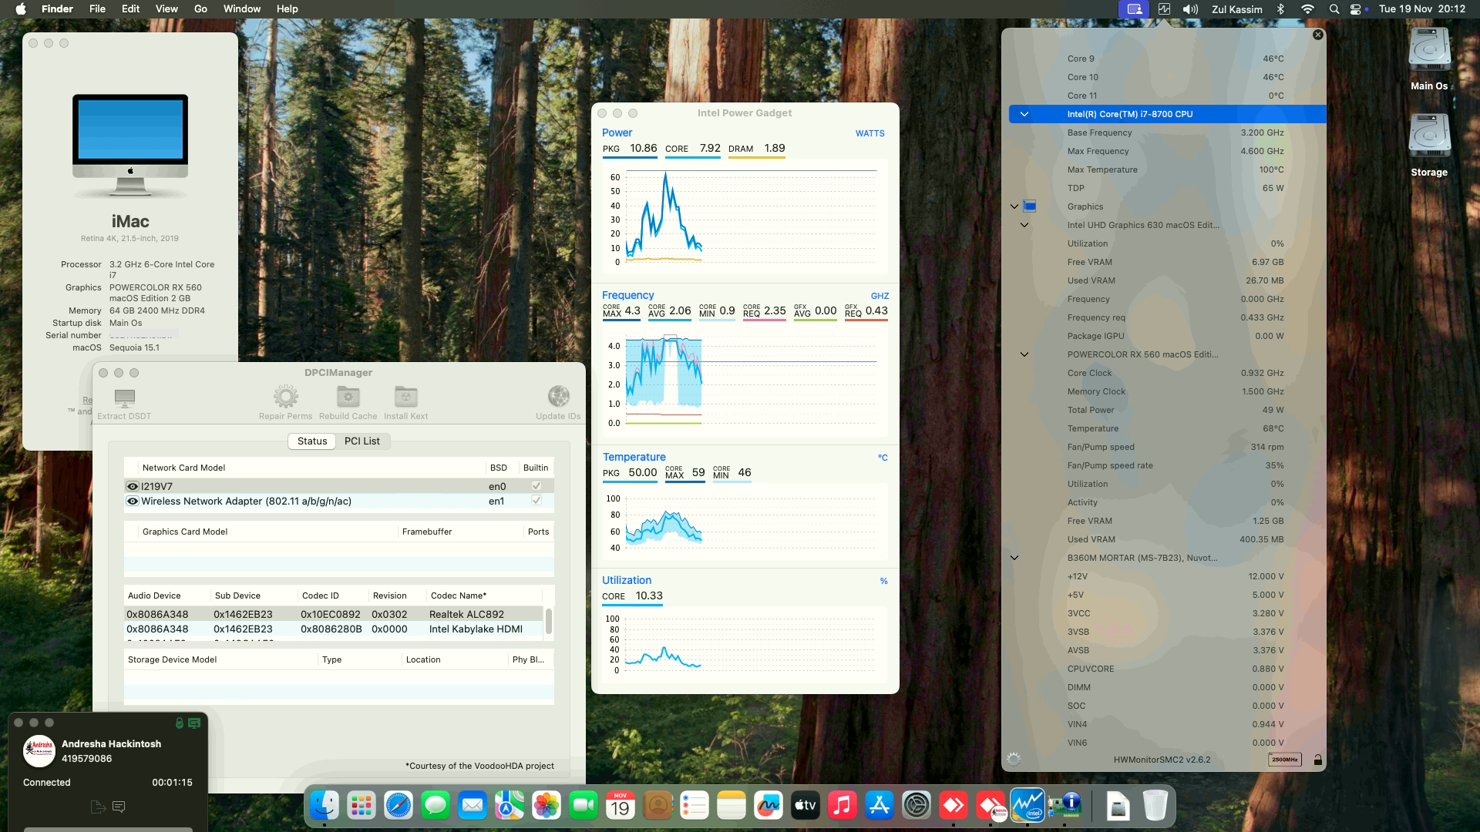
Task: Collapse B360M MORTAR voltage group
Action: [x=1014, y=558]
